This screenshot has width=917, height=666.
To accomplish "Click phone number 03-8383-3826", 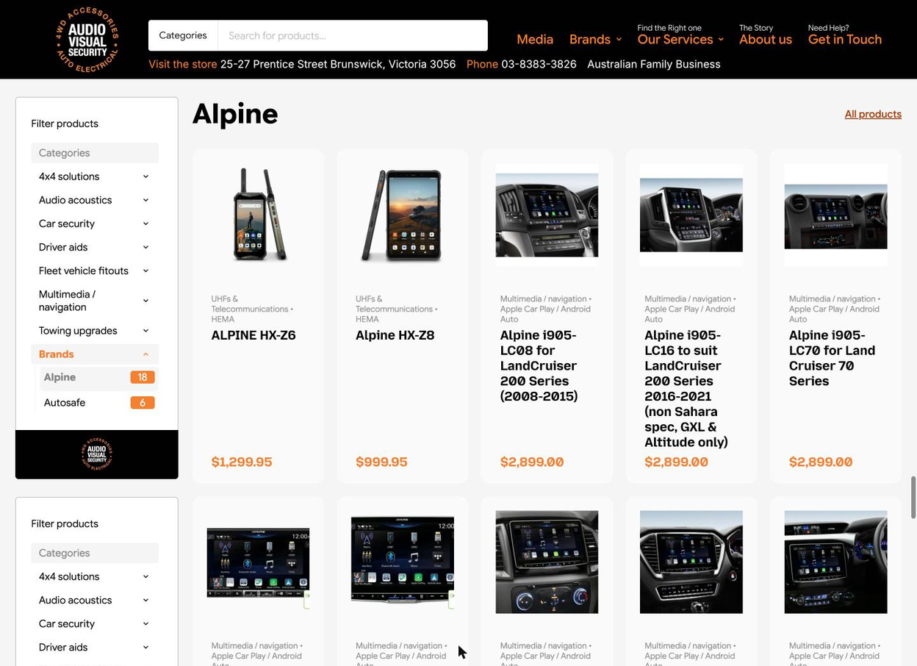I will click(539, 64).
